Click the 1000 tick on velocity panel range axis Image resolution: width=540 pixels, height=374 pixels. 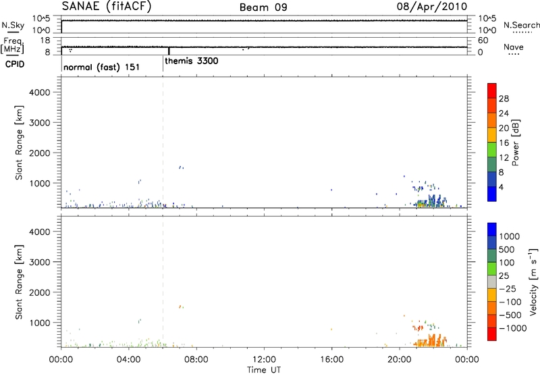pyautogui.click(x=39, y=323)
